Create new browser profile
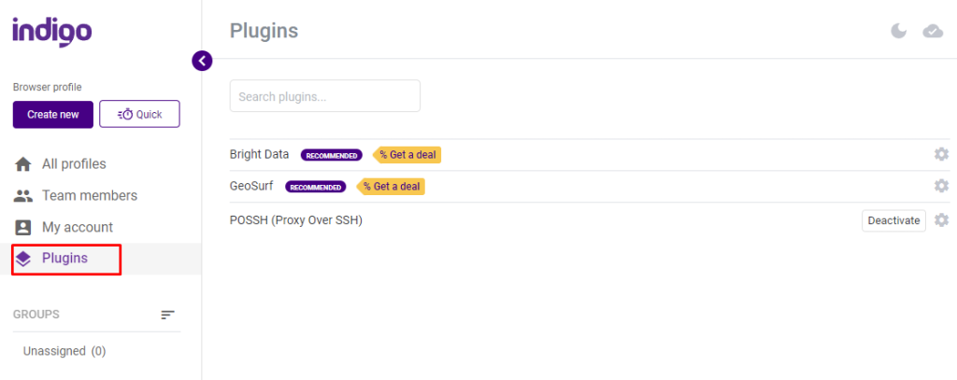Image resolution: width=957 pixels, height=380 pixels. coord(53,115)
